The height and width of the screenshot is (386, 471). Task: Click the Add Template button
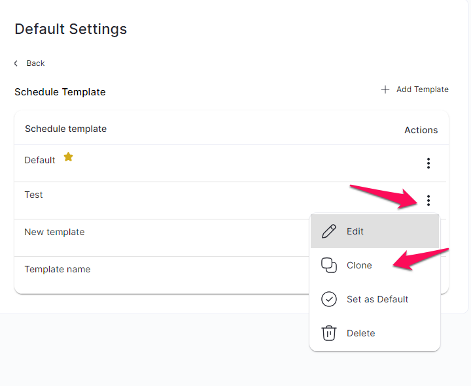pos(415,89)
